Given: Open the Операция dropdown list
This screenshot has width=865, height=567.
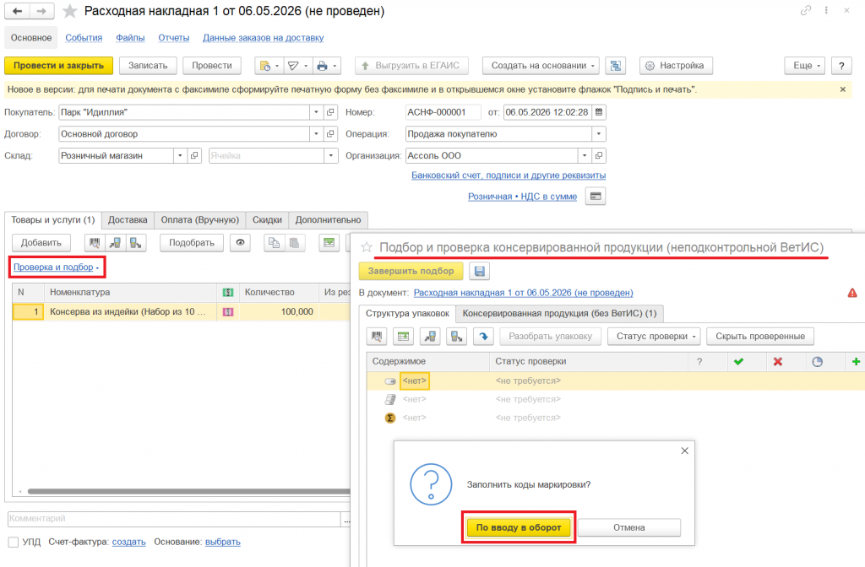Looking at the screenshot, I should 599,134.
